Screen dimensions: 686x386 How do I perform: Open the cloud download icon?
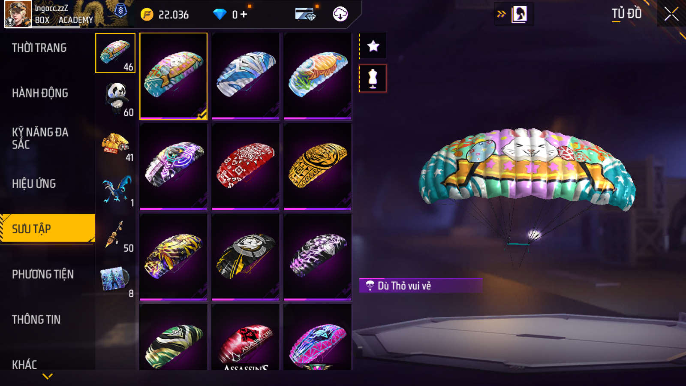[340, 14]
